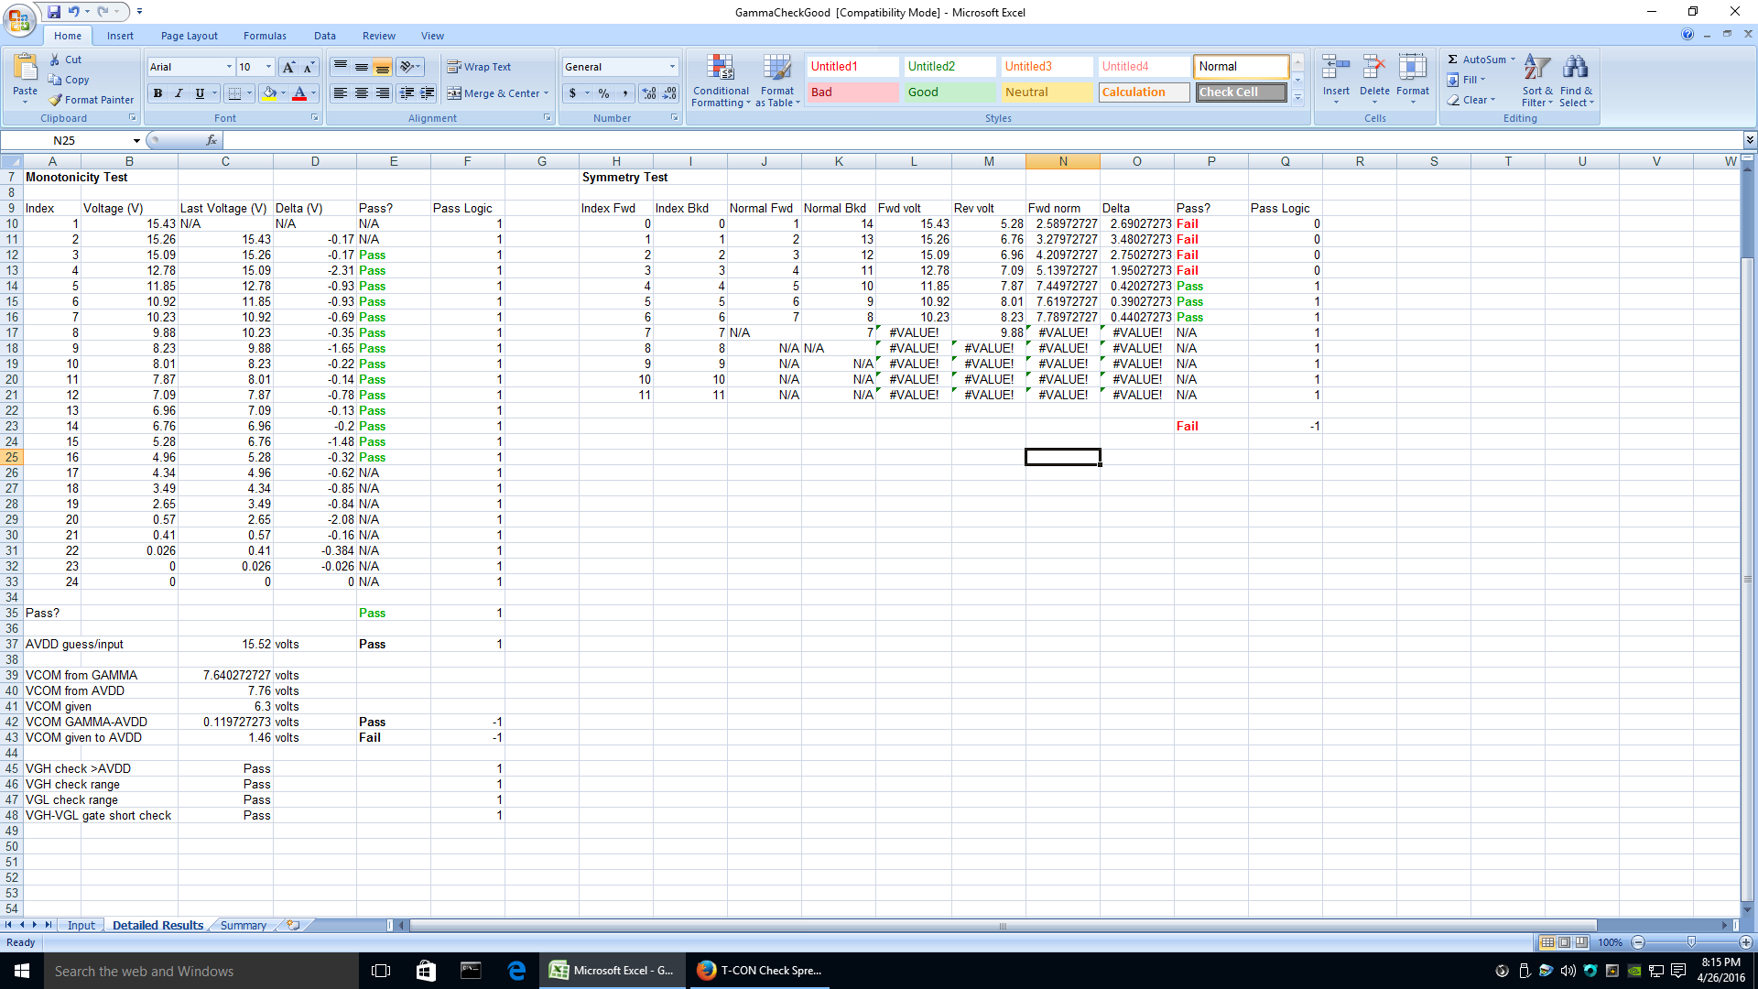Expand the font name dropdown Arial
This screenshot has height=989, width=1758.
[x=229, y=67]
